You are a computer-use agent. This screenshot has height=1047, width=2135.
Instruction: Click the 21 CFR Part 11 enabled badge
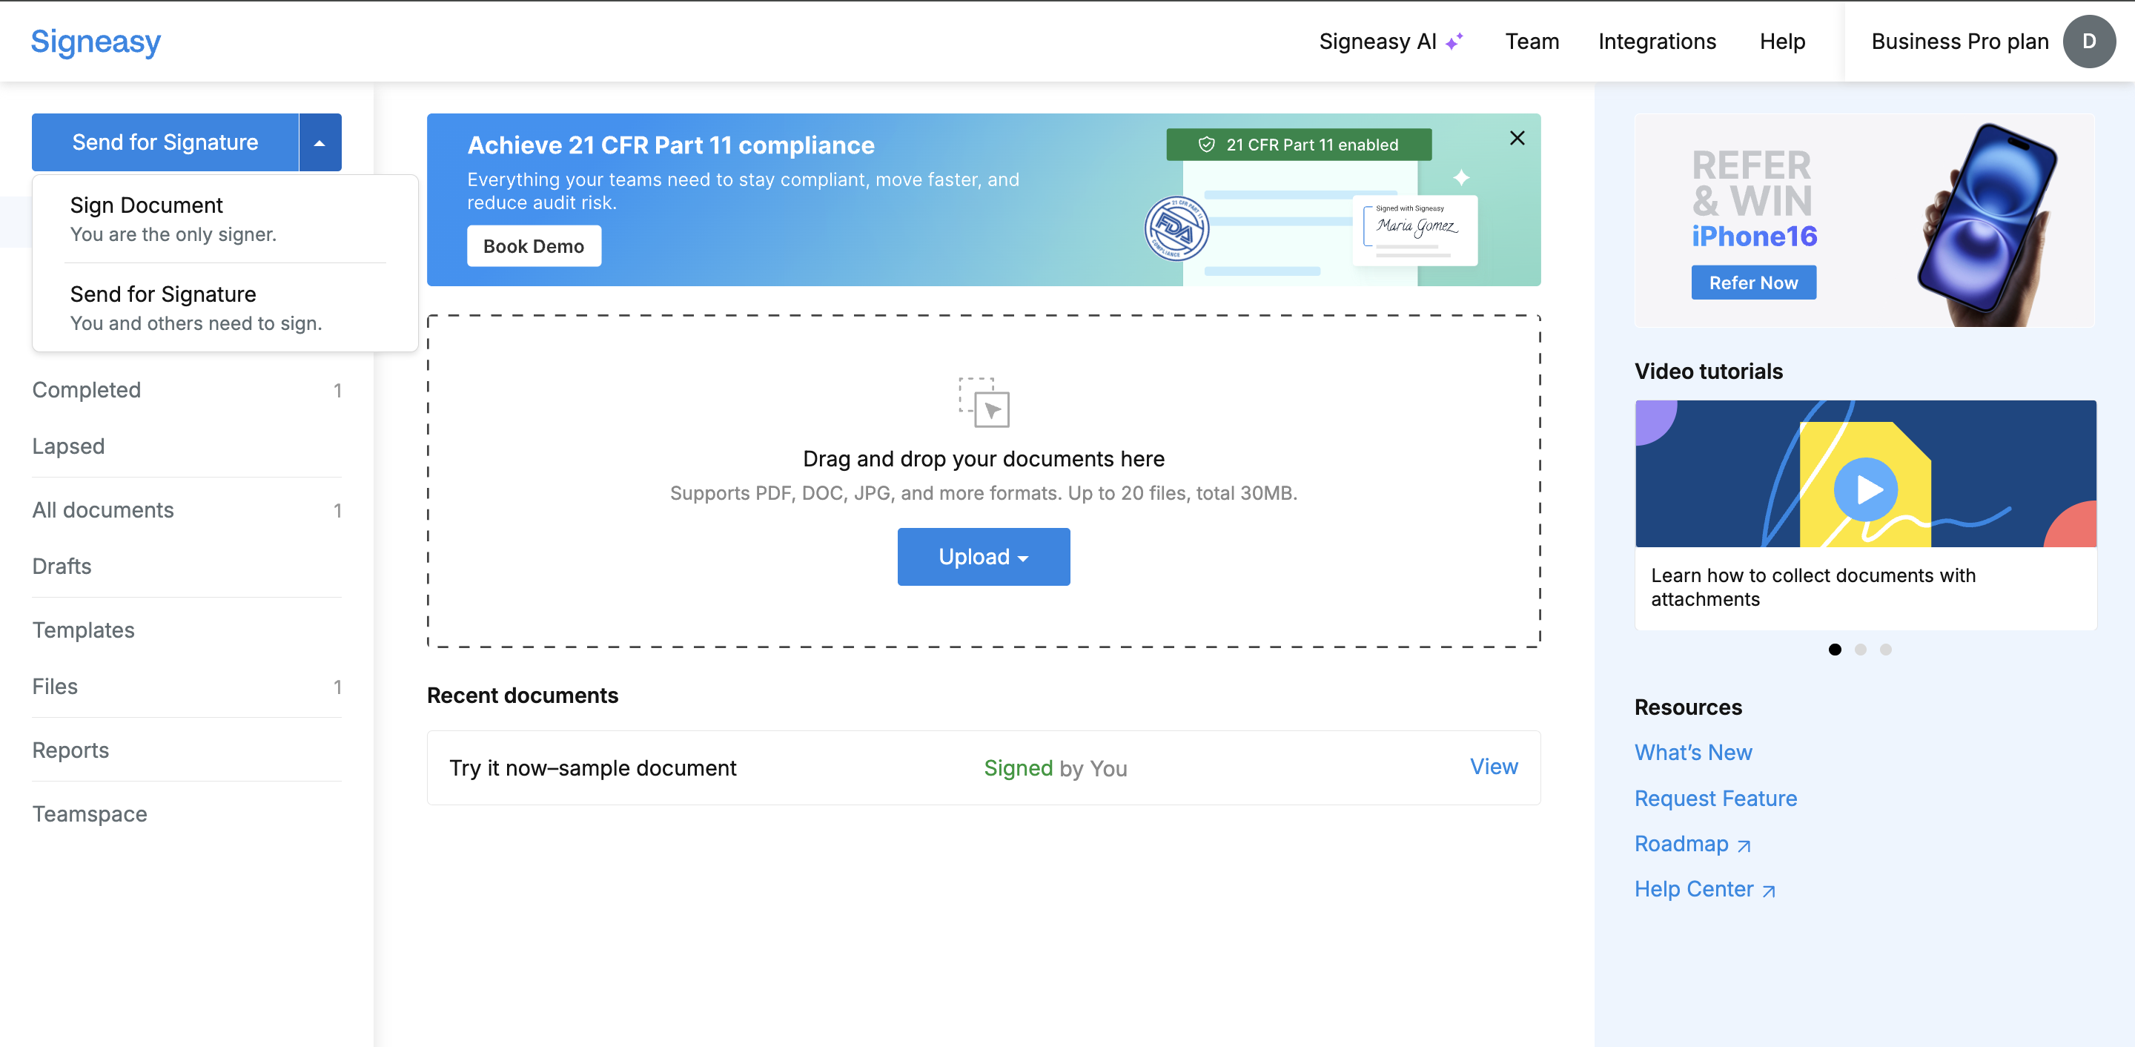pyautogui.click(x=1299, y=145)
